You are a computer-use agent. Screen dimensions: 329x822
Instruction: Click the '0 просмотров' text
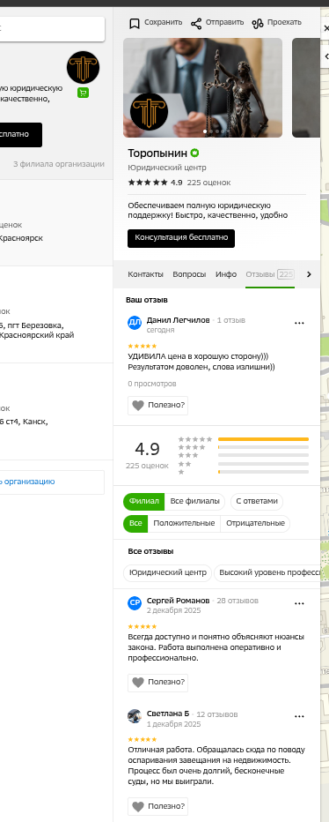click(151, 384)
